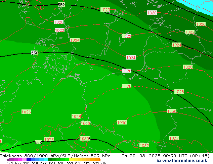Select the dark blue legend swatch
Image resolution: width=213 pixels, height=164 pixels.
click(29, 160)
